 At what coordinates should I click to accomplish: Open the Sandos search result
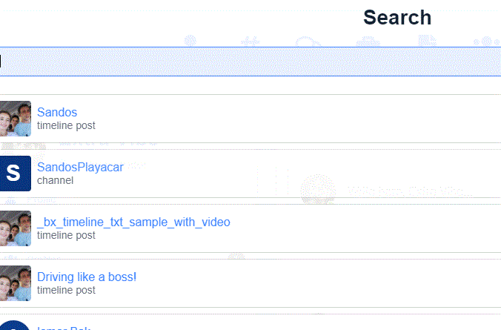click(57, 113)
